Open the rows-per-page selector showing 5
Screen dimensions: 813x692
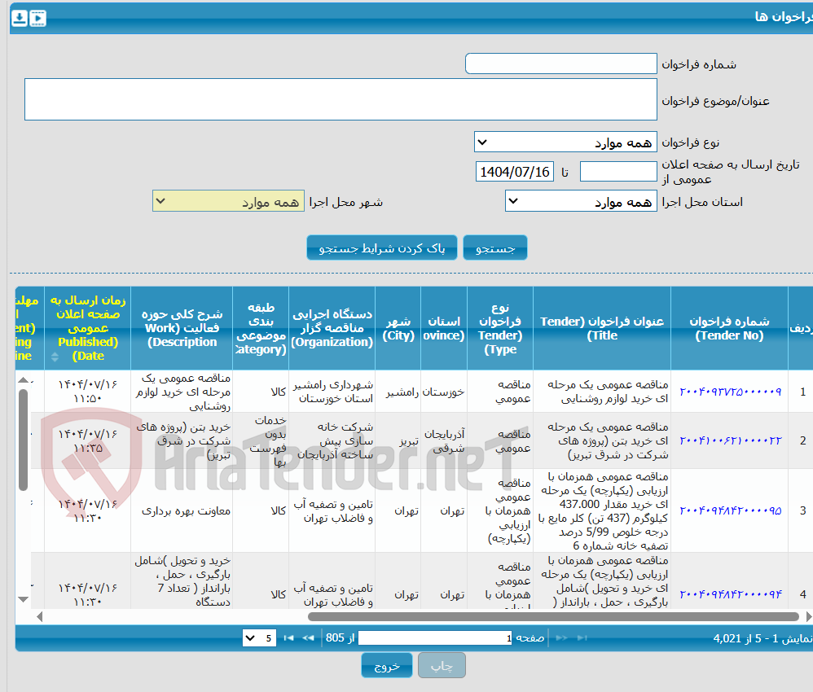point(258,637)
